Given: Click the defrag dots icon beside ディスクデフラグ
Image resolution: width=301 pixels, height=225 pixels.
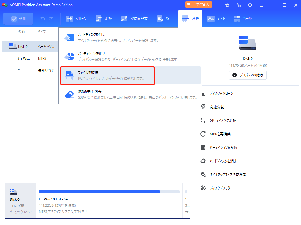Looking at the screenshot, I should click(203, 188).
